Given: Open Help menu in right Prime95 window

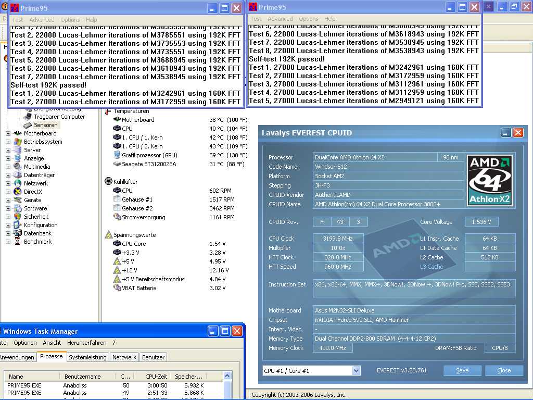Looking at the screenshot, I should [x=329, y=19].
